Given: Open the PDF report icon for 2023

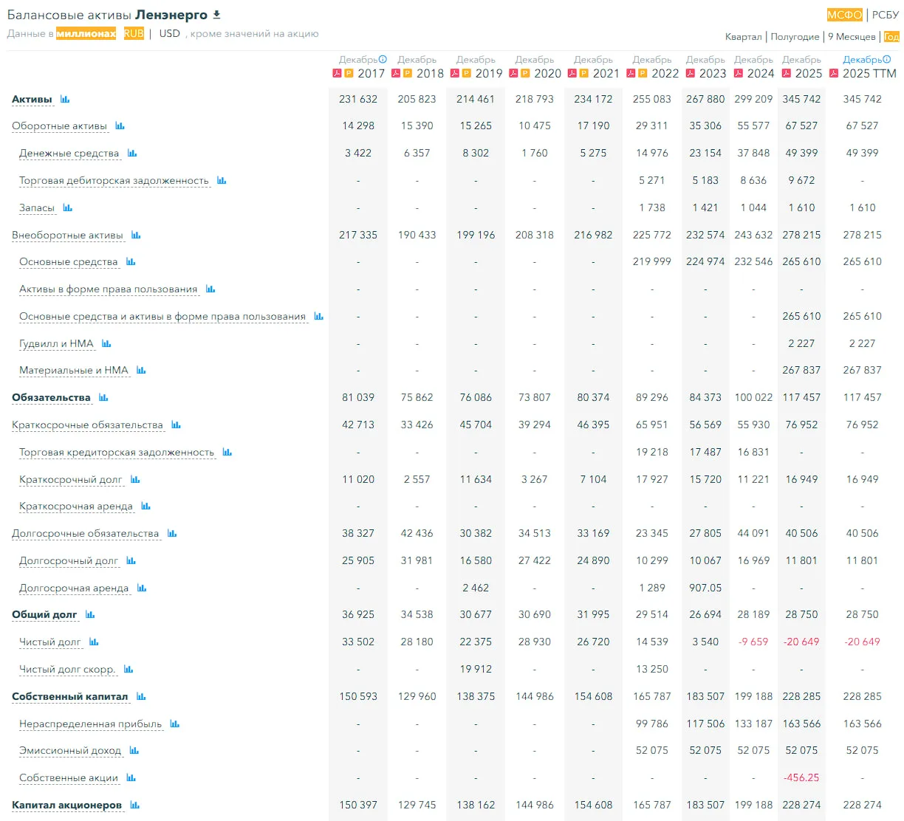Looking at the screenshot, I should tap(690, 73).
